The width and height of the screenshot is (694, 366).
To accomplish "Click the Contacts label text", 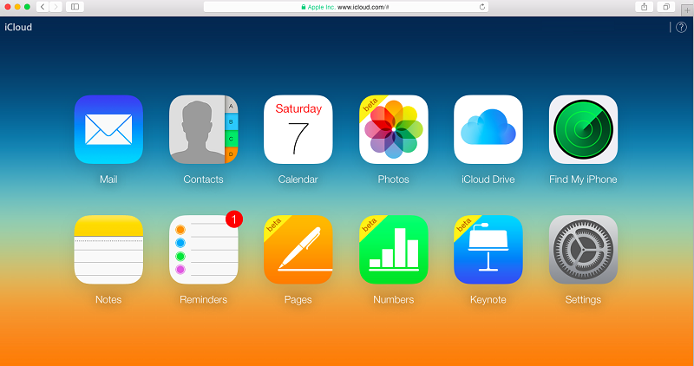I will point(203,180).
